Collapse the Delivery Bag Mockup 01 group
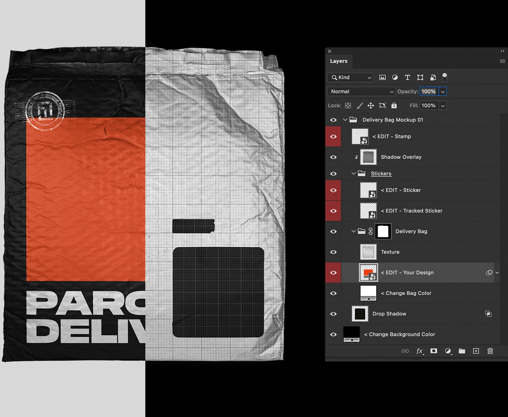The height and width of the screenshot is (417, 508). [x=345, y=120]
